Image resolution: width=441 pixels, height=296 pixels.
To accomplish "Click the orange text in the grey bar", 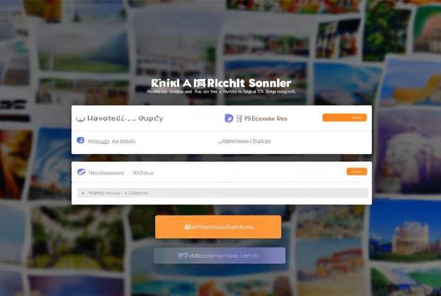I will tap(136, 193).
